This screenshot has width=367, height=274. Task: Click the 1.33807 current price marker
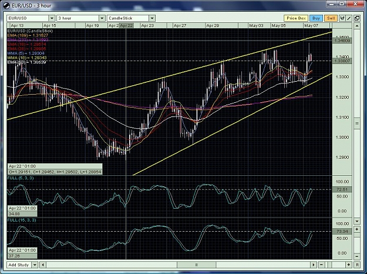pyautogui.click(x=342, y=61)
